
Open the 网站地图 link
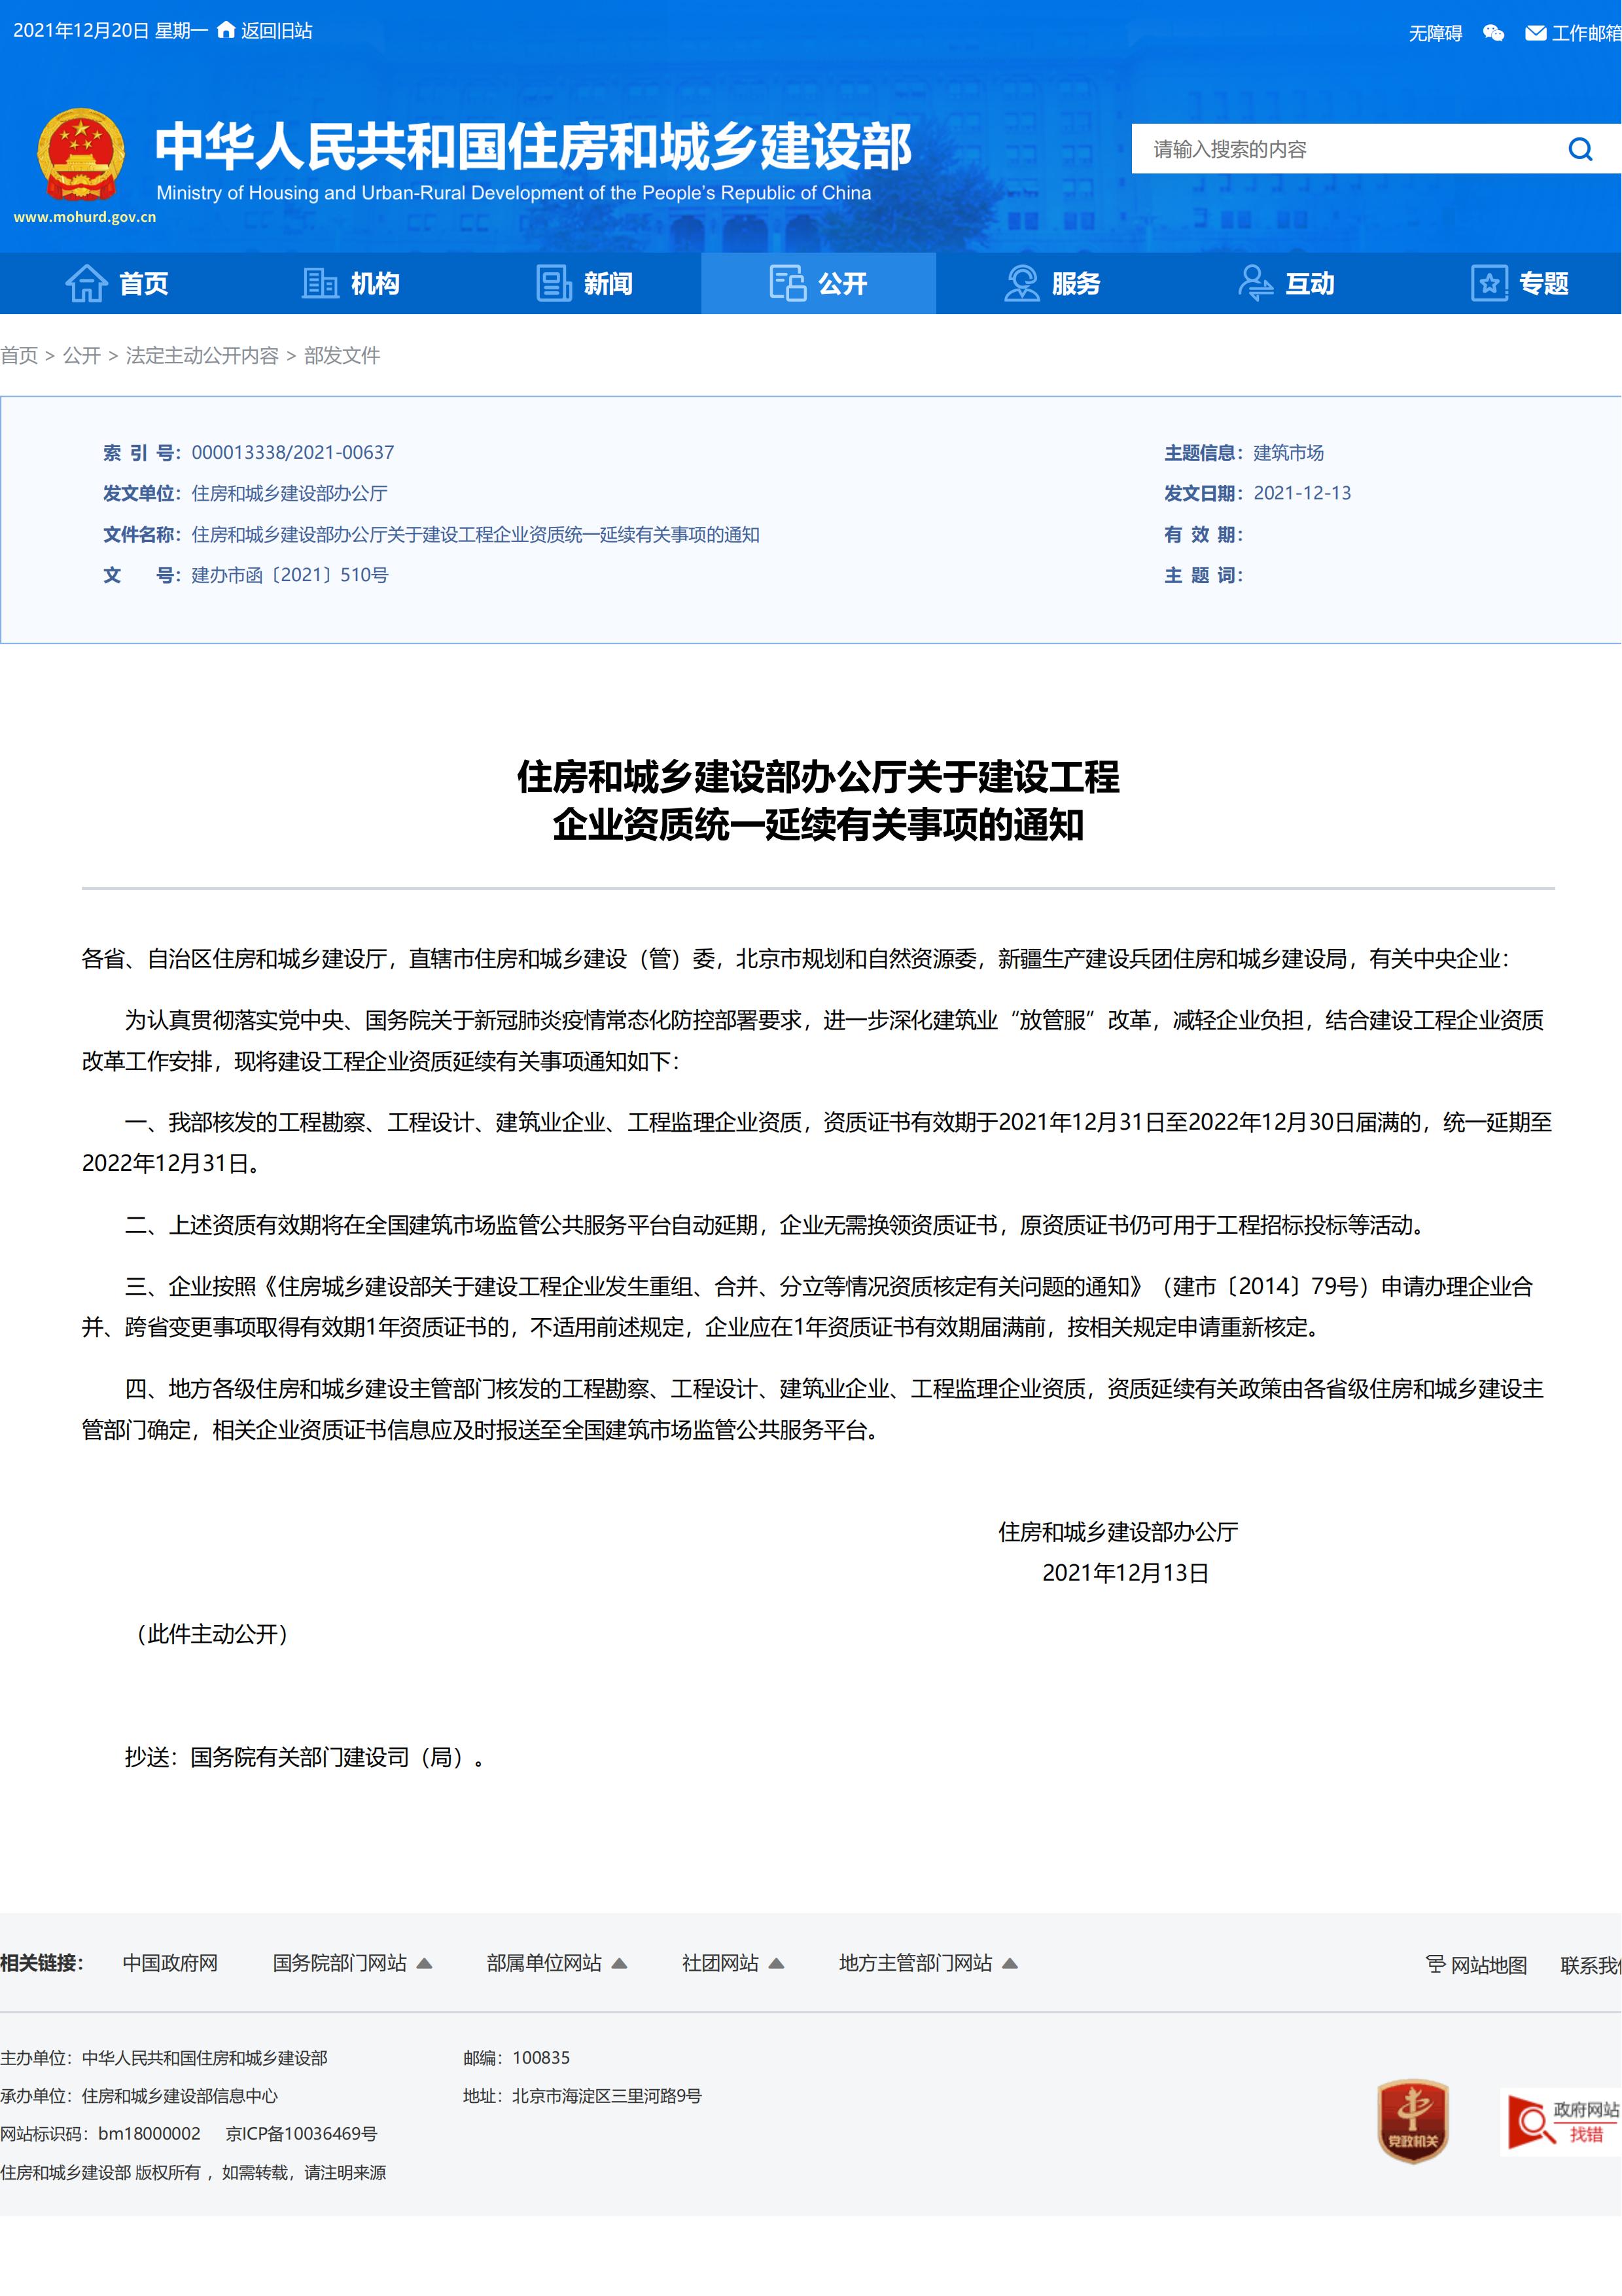[1488, 1965]
